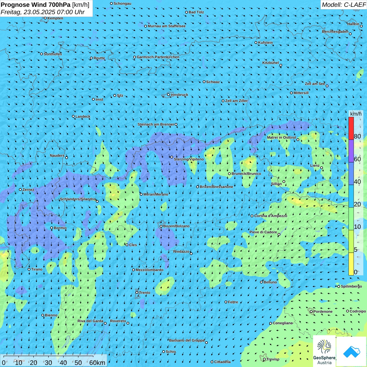Click the 'km/h' legend heading
The image size is (367, 367).
(x=356, y=114)
